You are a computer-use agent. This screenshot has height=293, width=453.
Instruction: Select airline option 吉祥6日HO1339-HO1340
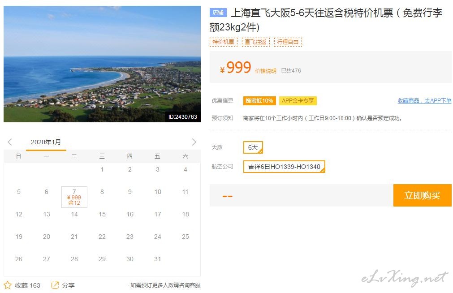tap(284, 167)
